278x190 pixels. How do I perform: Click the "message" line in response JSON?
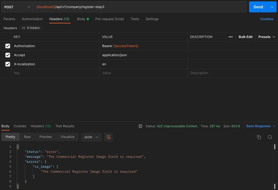pos(85,157)
